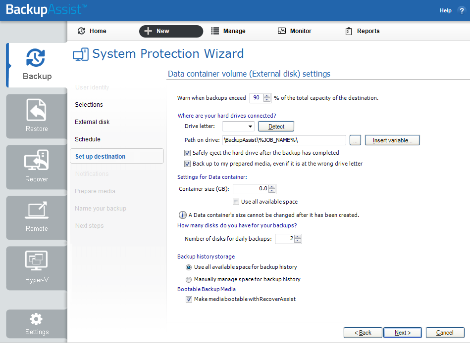Increase the Container size value
Screen dimensions: 470x343
coord(272,187)
